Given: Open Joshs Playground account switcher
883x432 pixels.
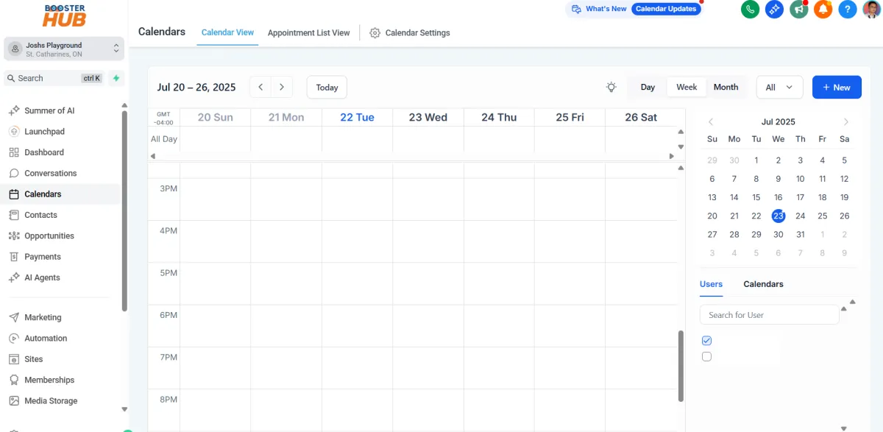Looking at the screenshot, I should [64, 49].
